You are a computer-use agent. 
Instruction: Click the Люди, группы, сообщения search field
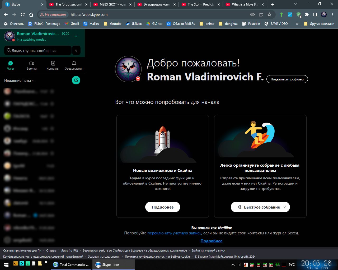click(38, 50)
